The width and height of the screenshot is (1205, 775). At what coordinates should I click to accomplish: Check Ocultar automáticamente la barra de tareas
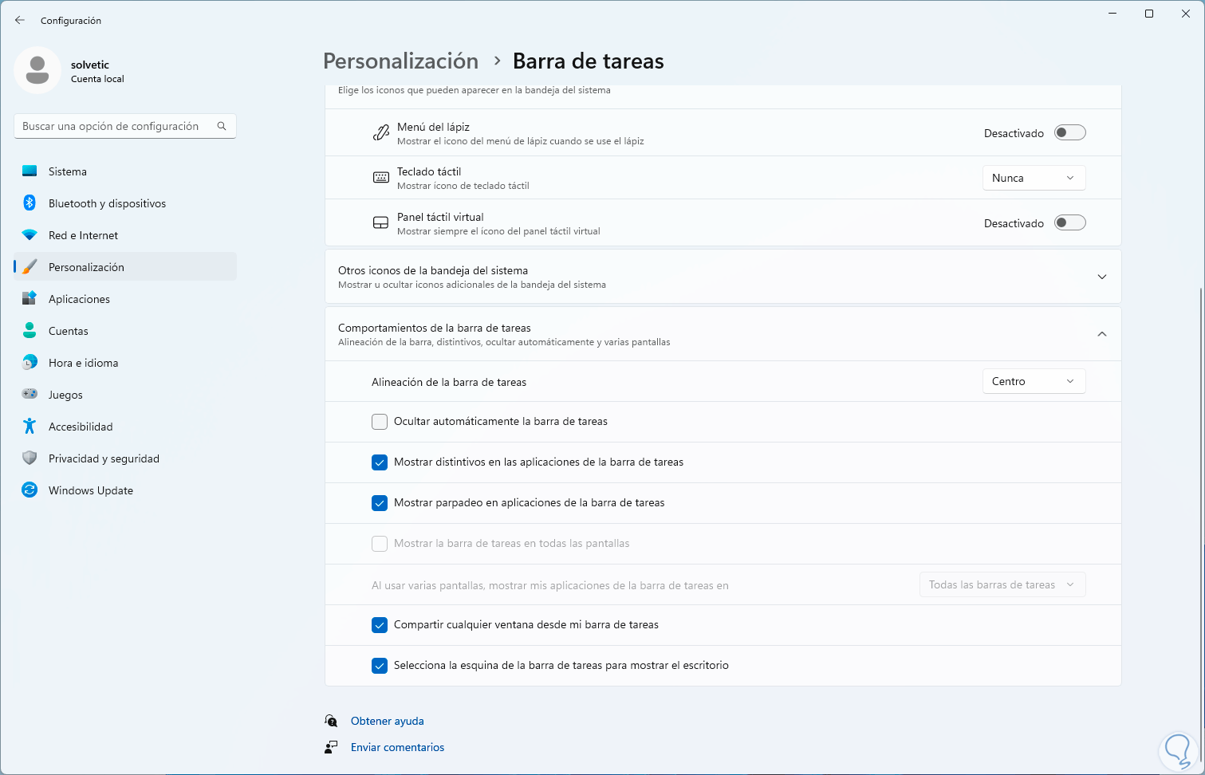(x=380, y=422)
